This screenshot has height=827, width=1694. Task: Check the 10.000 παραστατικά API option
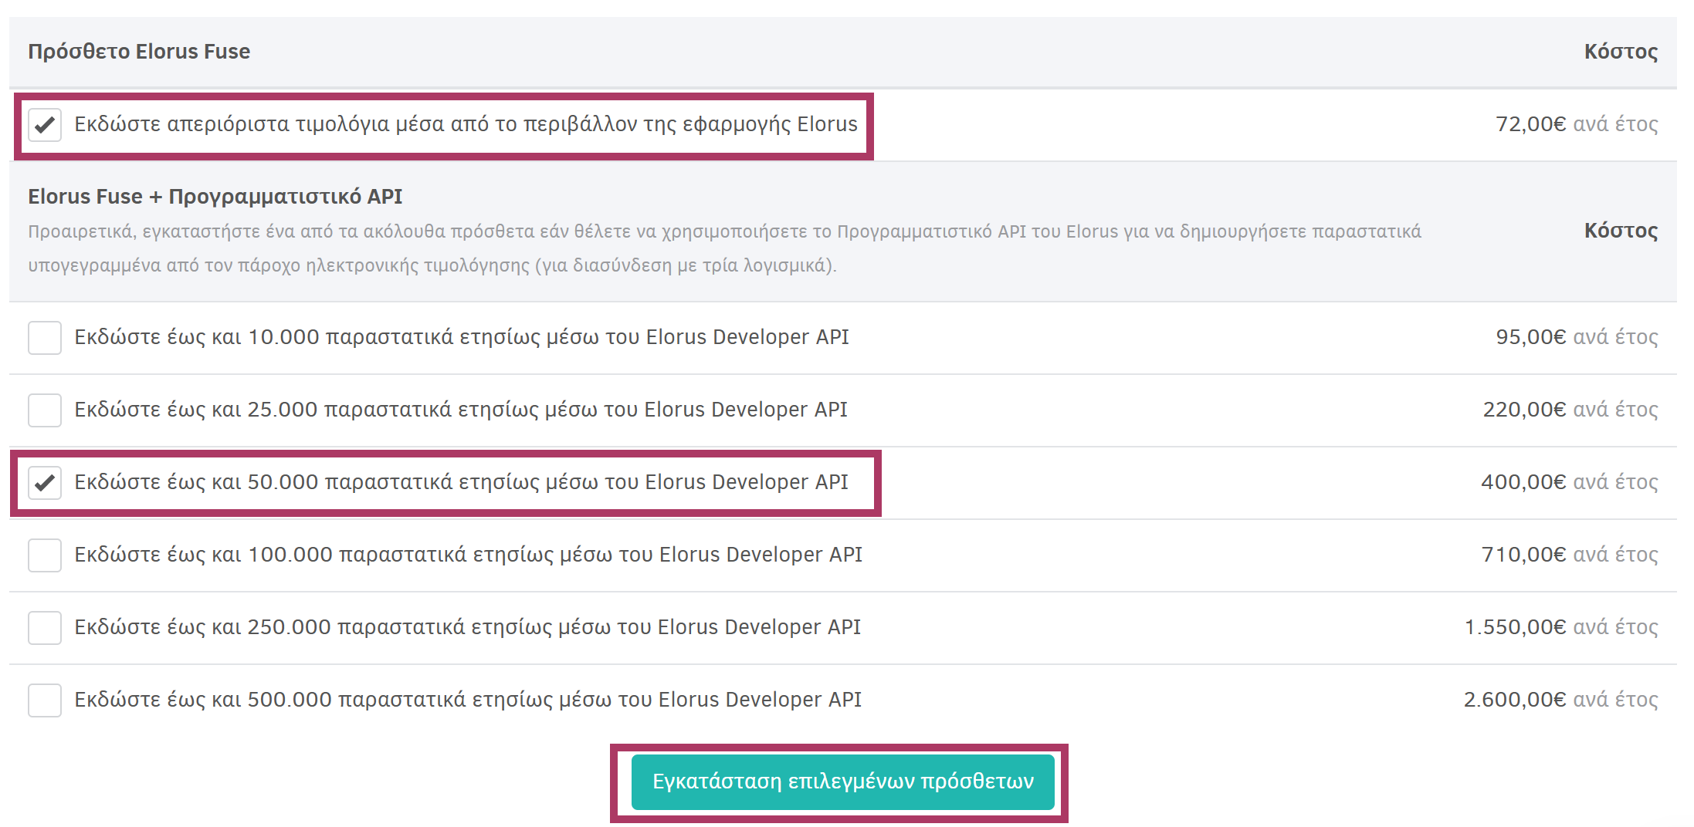click(x=45, y=338)
